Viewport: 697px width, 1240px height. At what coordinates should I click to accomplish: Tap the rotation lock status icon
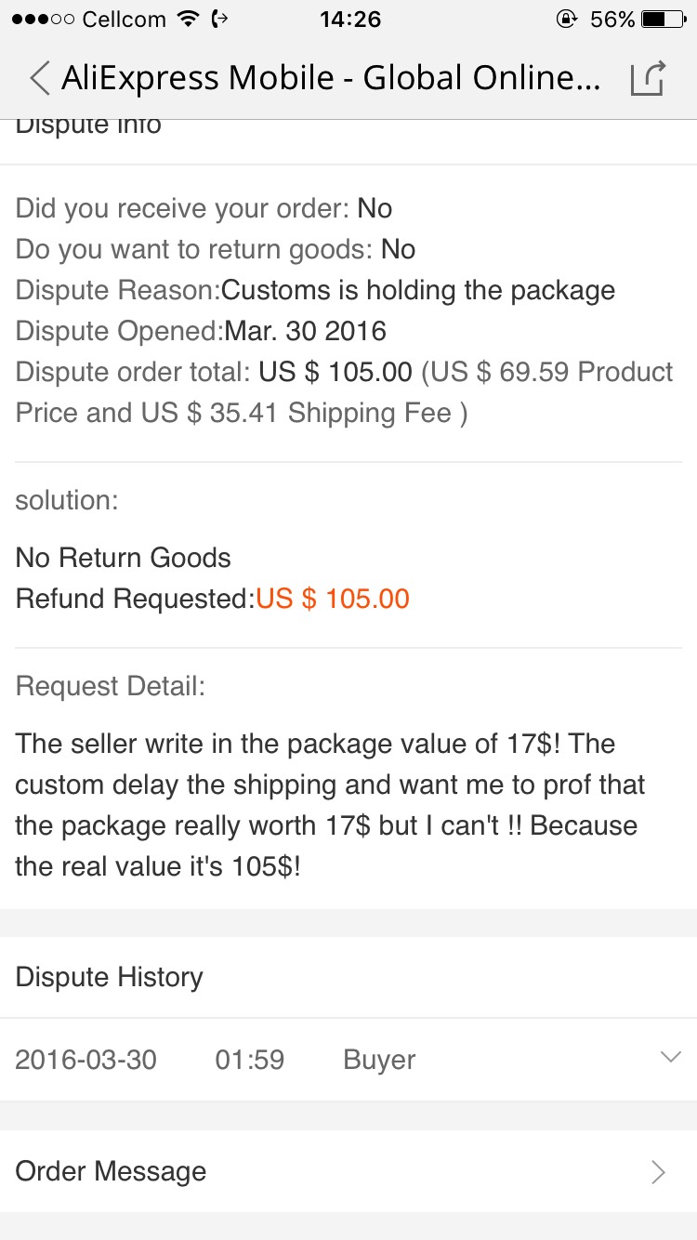(564, 20)
